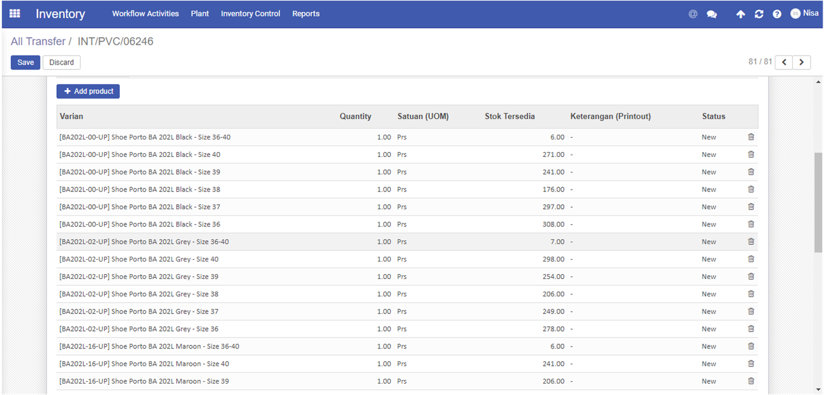Open the Workflow Activities menu
This screenshot has width=825, height=395.
(x=145, y=13)
